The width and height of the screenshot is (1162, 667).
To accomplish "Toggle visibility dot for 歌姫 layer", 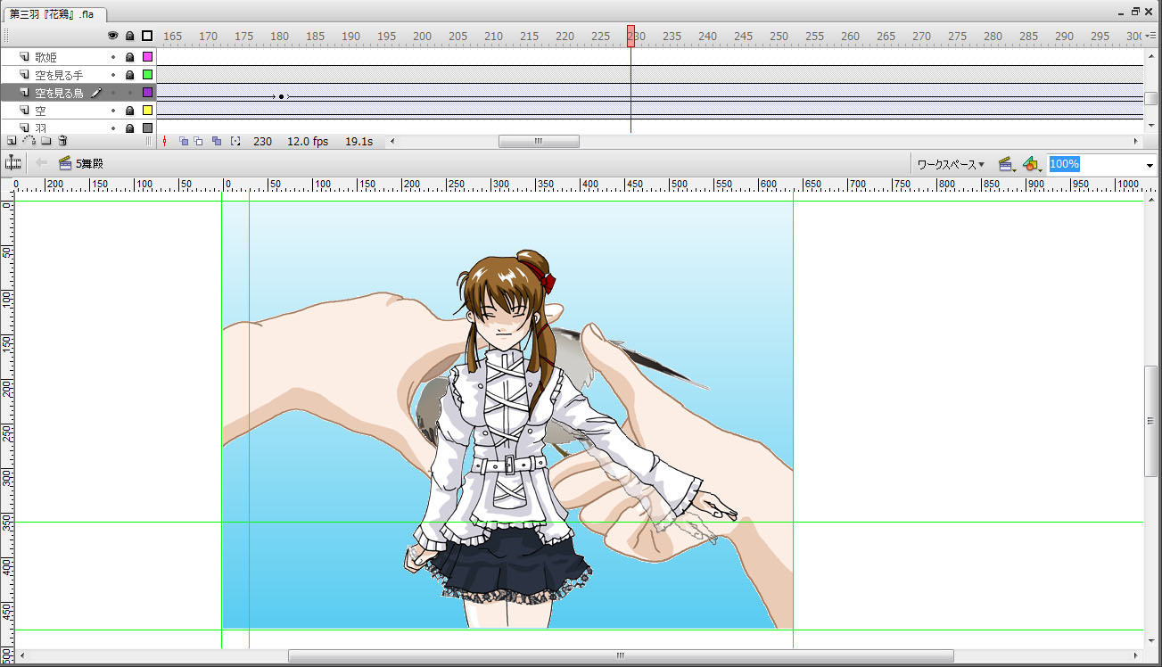I will click(x=113, y=57).
